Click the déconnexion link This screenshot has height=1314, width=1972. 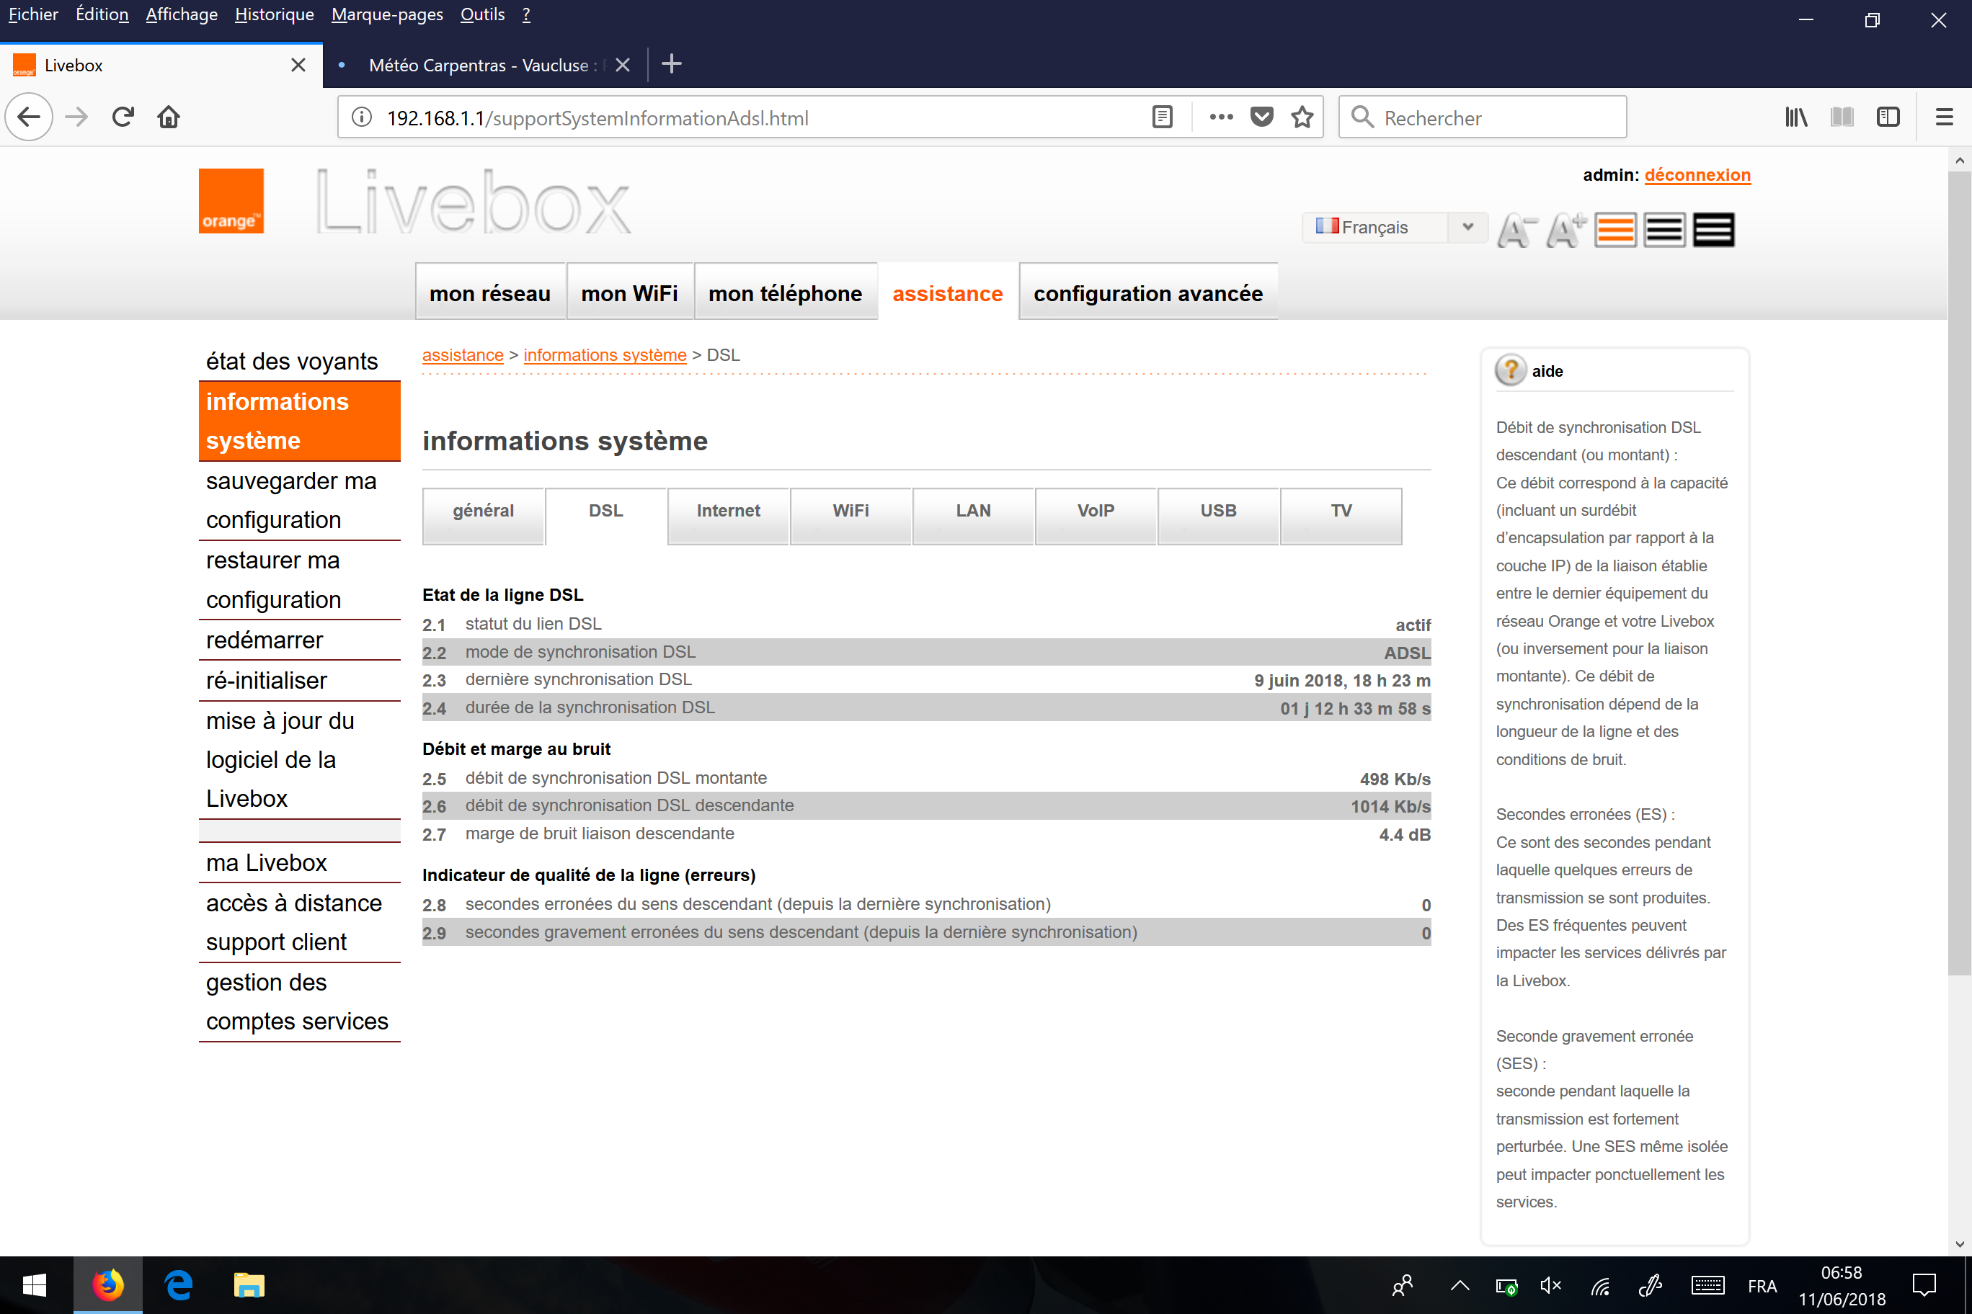[x=1697, y=175]
